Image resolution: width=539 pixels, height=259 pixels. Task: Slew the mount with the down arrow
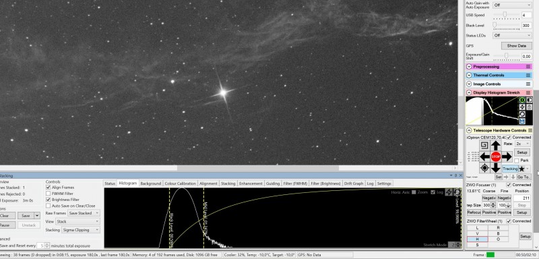coord(495,168)
